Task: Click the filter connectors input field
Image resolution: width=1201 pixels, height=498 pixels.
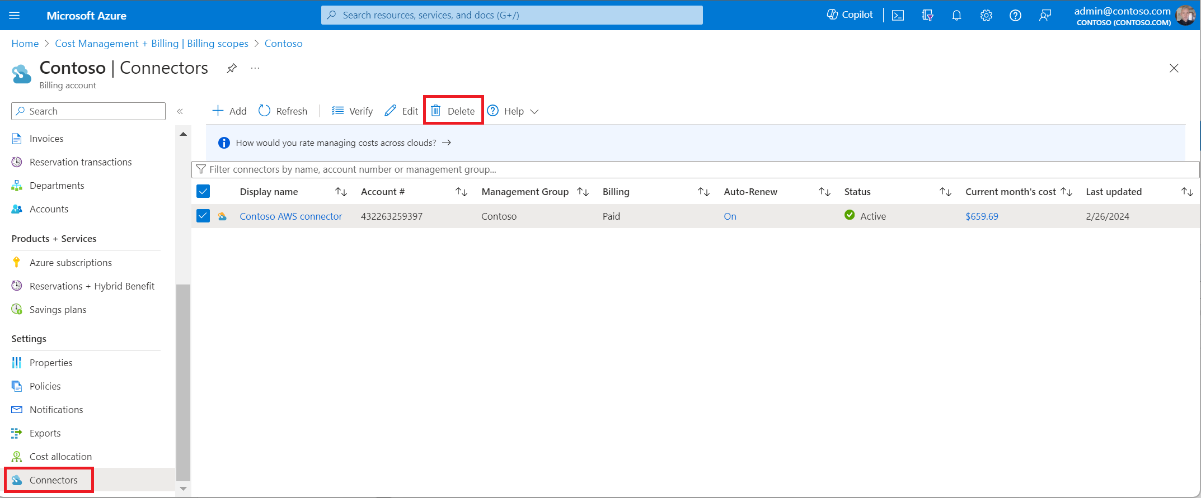Action: coord(695,169)
